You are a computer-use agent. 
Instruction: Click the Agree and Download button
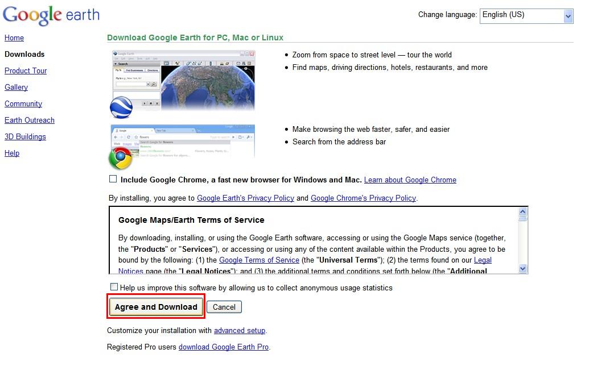tap(156, 307)
